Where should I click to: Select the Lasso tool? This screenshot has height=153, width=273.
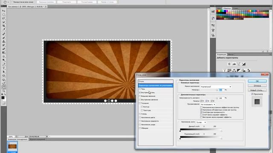point(3,18)
